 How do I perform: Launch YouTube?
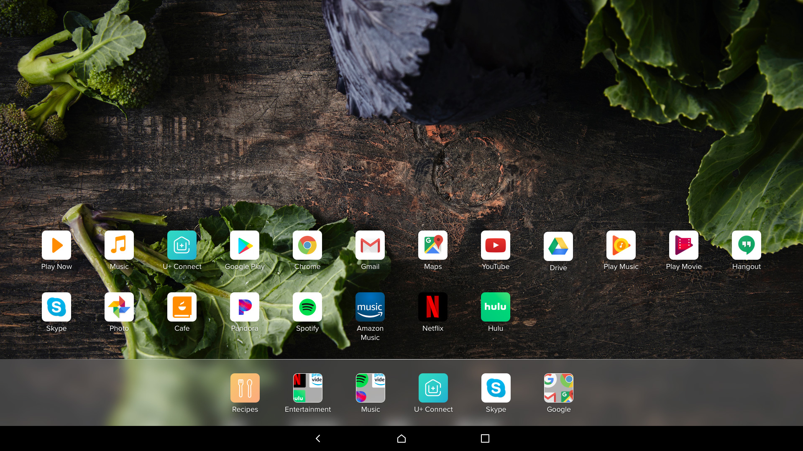click(x=496, y=245)
